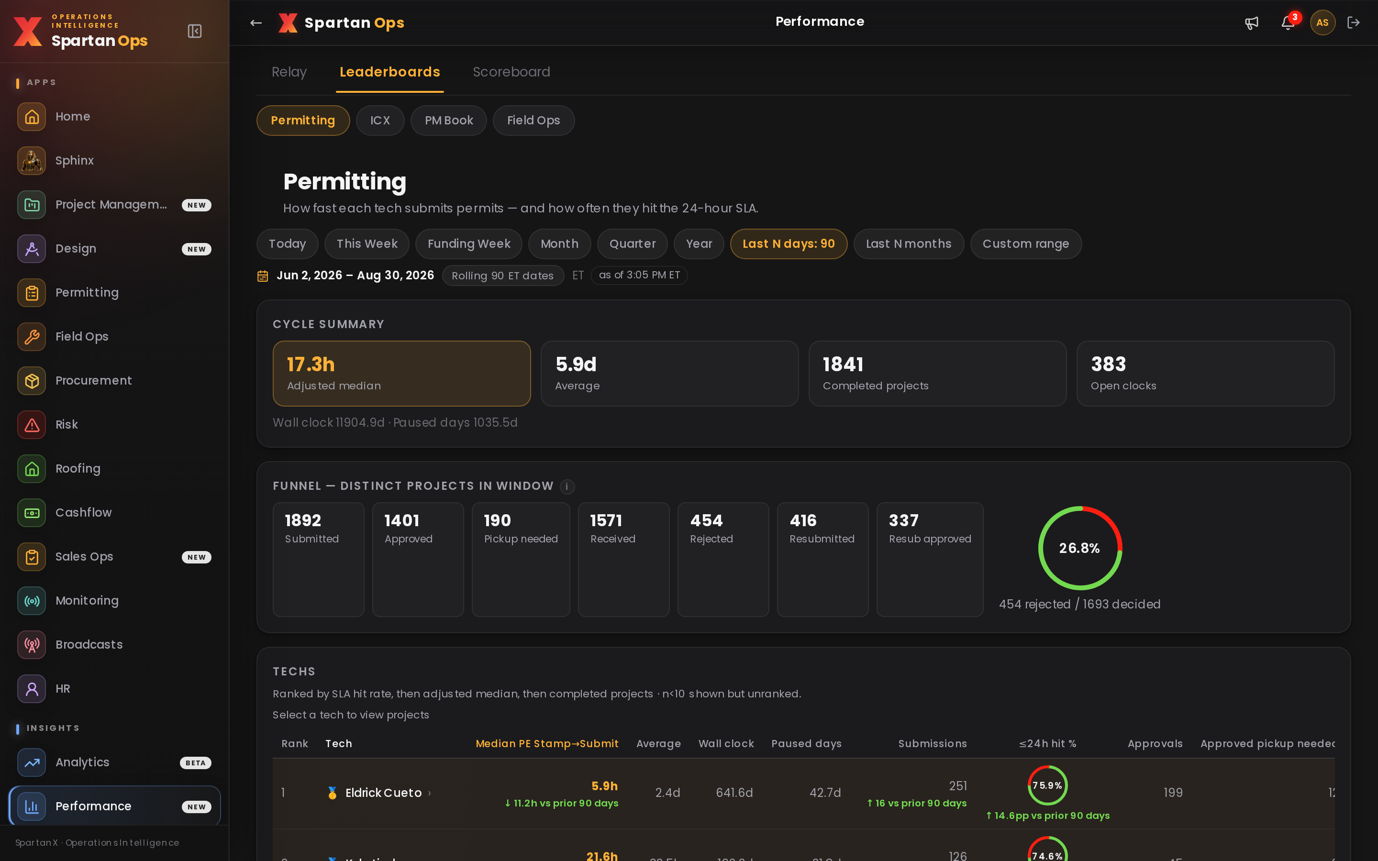Image resolution: width=1378 pixels, height=861 pixels.
Task: Choose the Today time range
Action: [x=287, y=244]
